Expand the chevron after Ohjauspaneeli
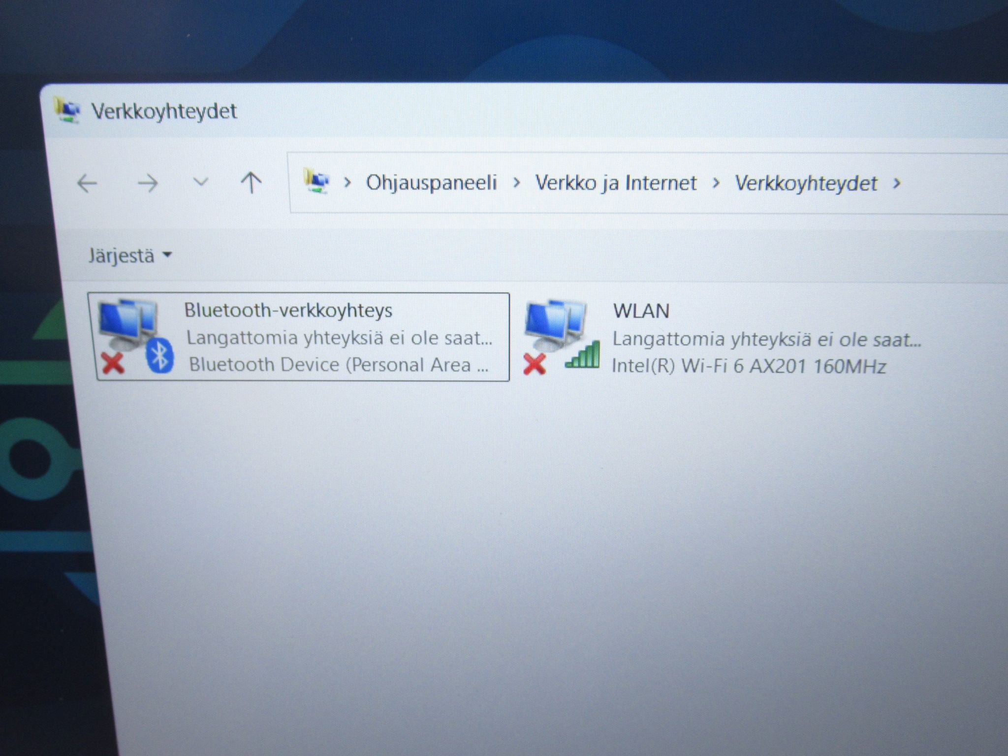1008x756 pixels. (516, 183)
